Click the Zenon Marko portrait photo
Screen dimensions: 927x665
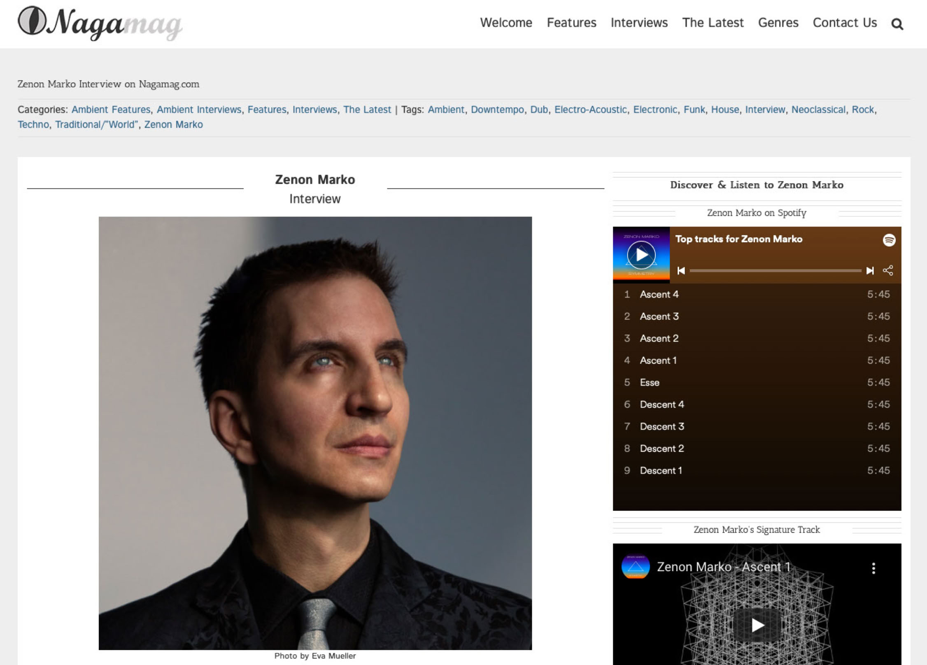click(x=315, y=433)
